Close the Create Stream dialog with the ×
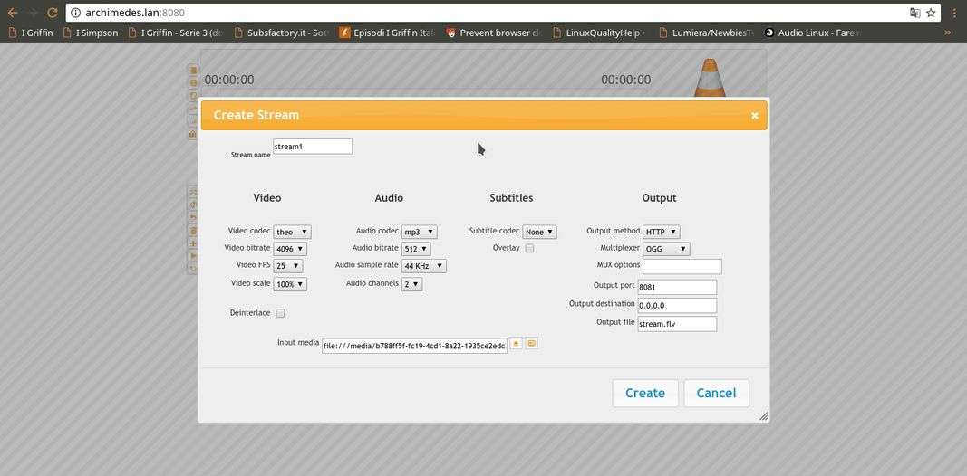 (754, 116)
